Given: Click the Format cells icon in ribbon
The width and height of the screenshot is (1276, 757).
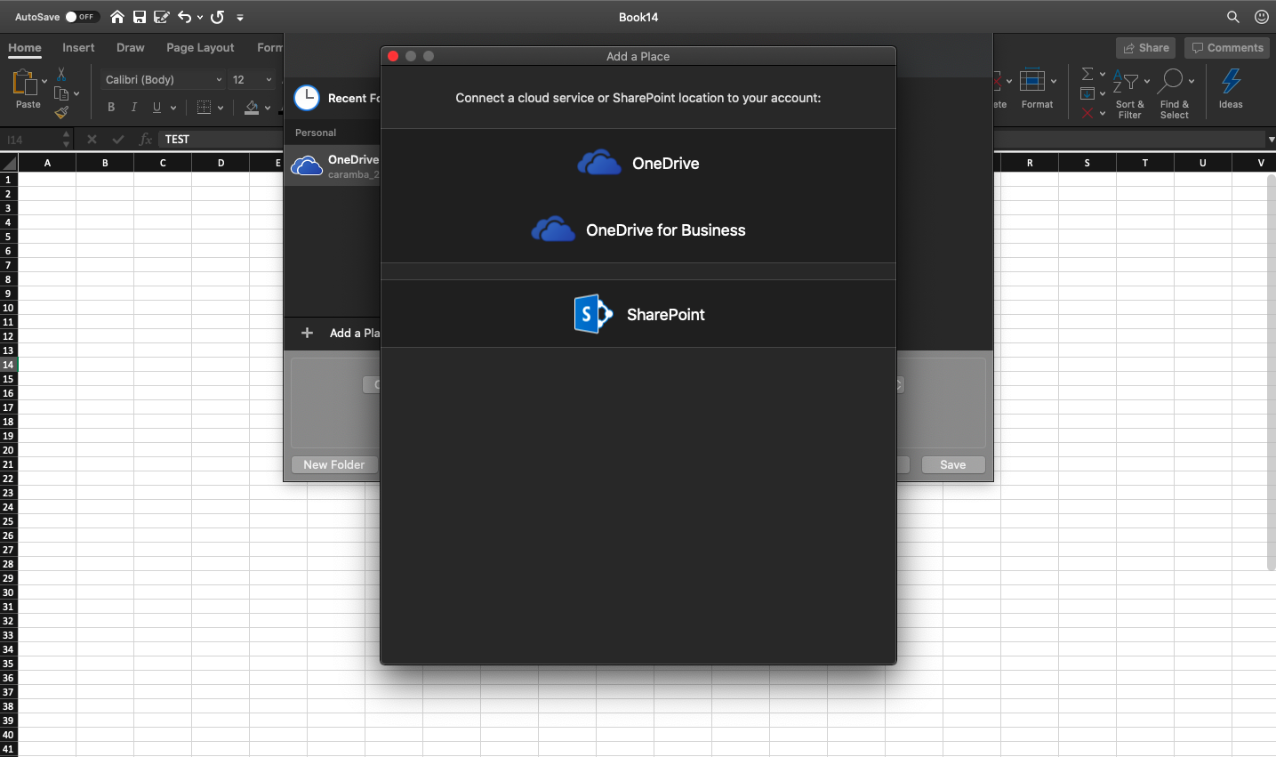Looking at the screenshot, I should pyautogui.click(x=1032, y=80).
